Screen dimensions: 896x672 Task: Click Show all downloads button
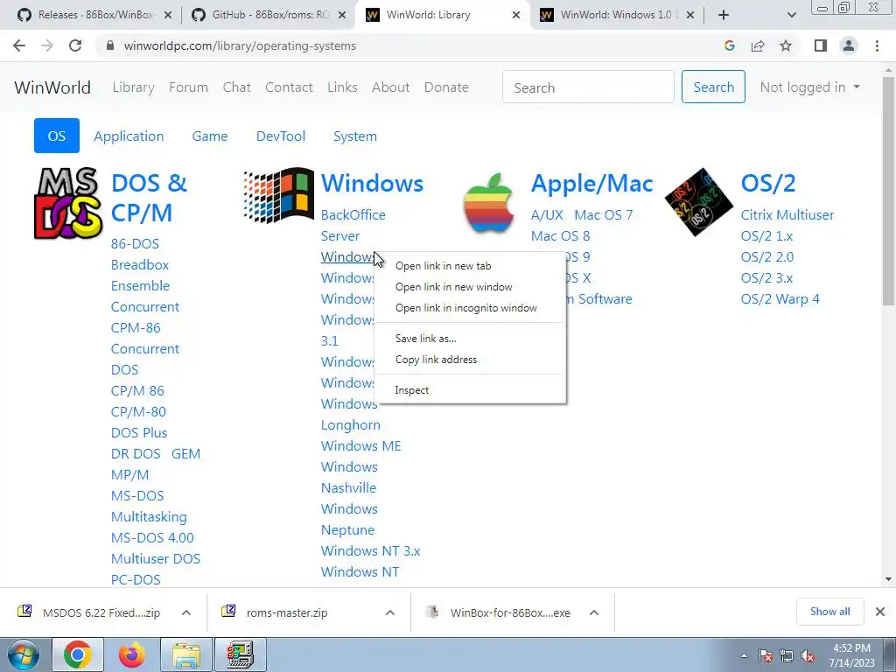pos(829,612)
